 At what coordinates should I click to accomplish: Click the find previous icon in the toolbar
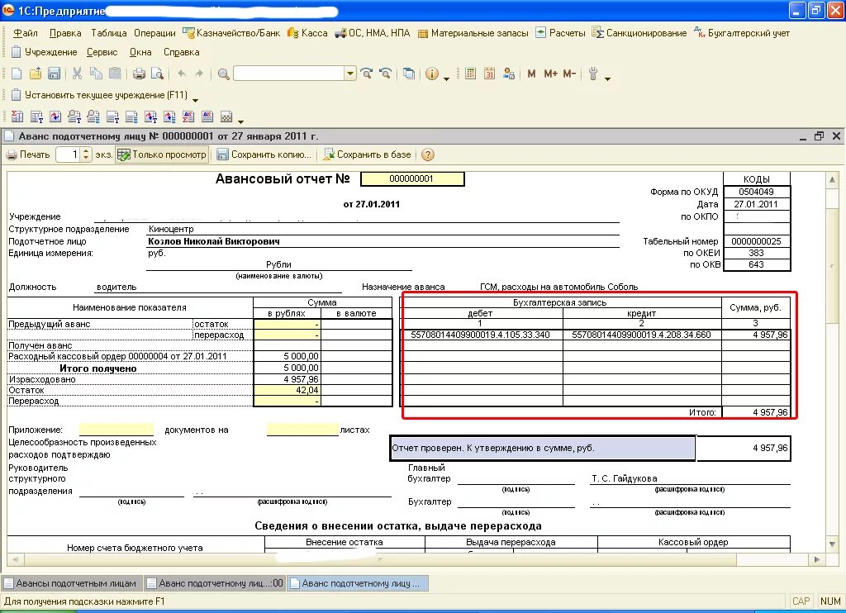(x=385, y=74)
